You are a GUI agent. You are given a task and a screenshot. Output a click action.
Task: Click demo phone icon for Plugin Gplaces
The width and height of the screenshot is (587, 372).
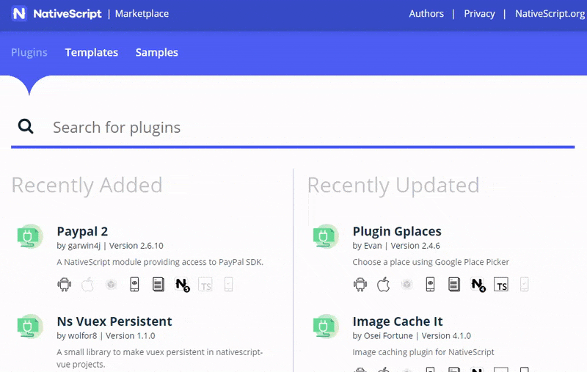point(430,285)
